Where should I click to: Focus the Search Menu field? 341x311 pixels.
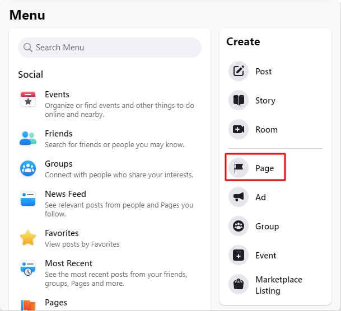(110, 48)
